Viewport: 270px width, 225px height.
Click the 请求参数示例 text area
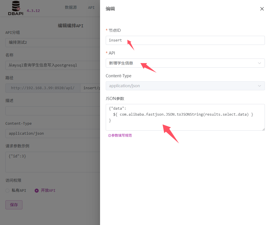click(x=53, y=162)
